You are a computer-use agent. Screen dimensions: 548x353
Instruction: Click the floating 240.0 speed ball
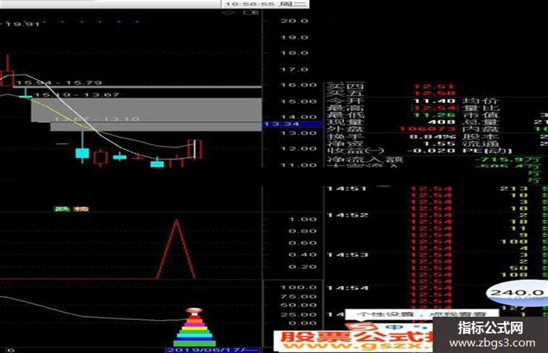[x=517, y=293]
